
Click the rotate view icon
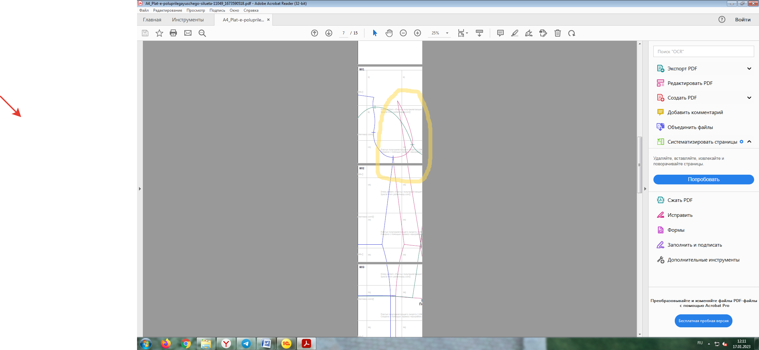572,33
